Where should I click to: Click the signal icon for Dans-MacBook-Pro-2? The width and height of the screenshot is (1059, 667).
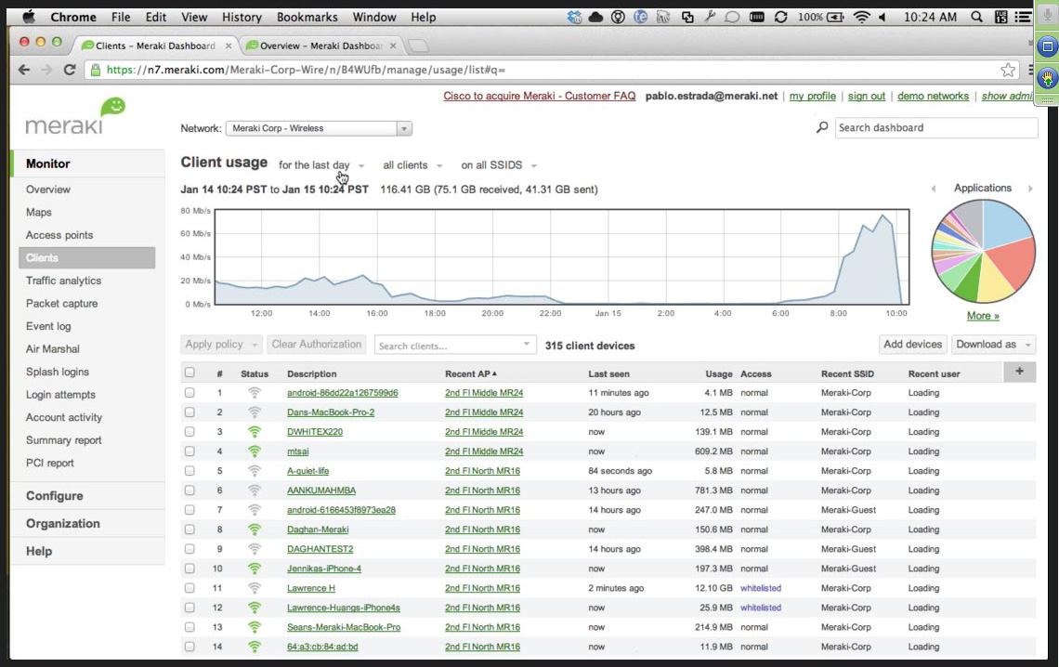pos(255,412)
